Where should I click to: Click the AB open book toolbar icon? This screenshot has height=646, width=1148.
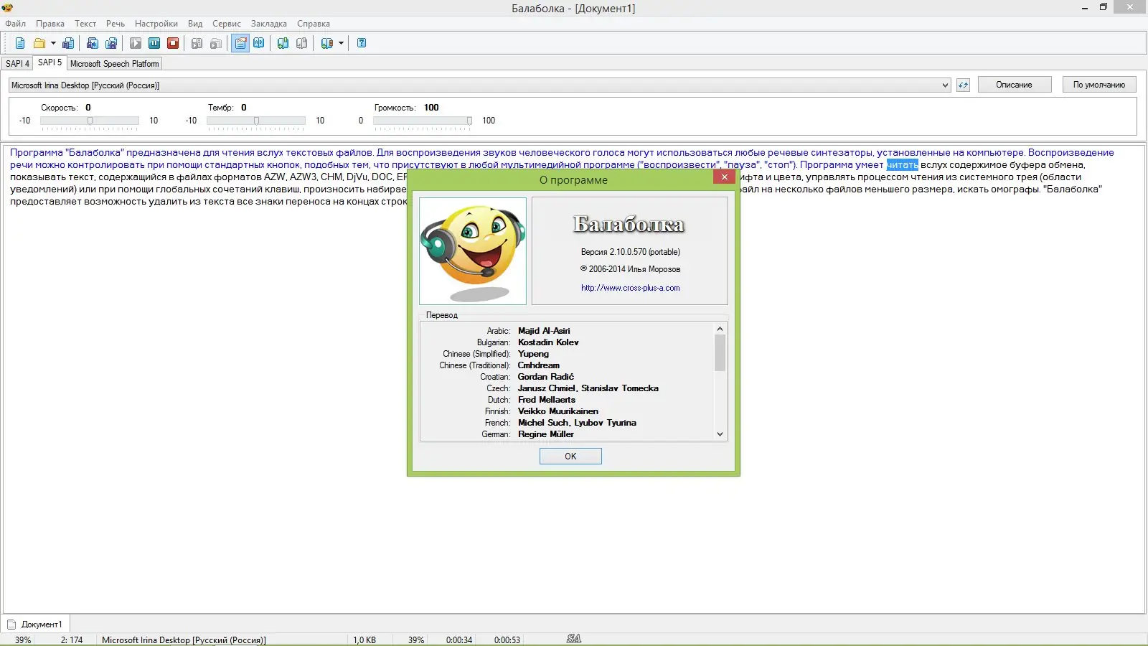point(259,43)
